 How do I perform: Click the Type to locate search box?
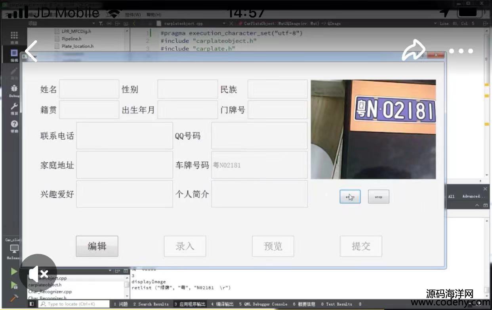(x=74, y=304)
